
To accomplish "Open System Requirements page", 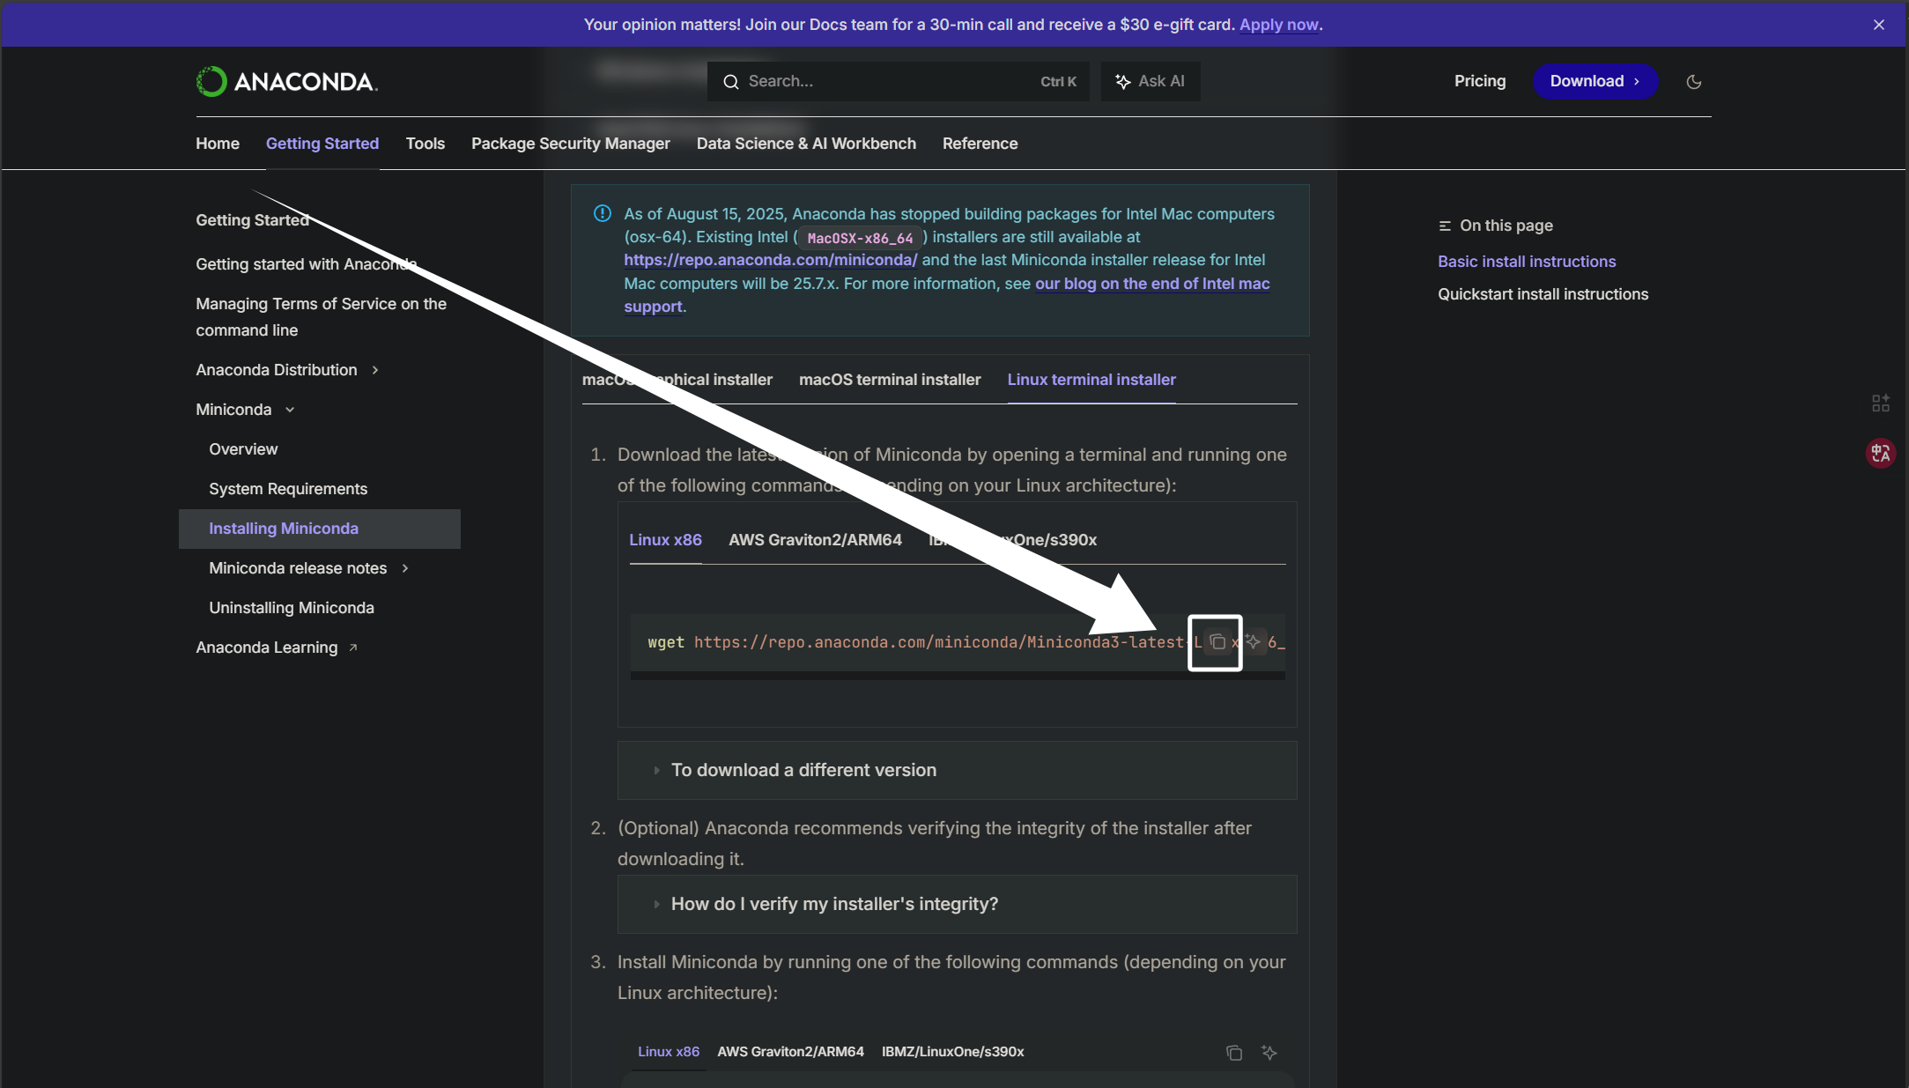I will tap(288, 489).
